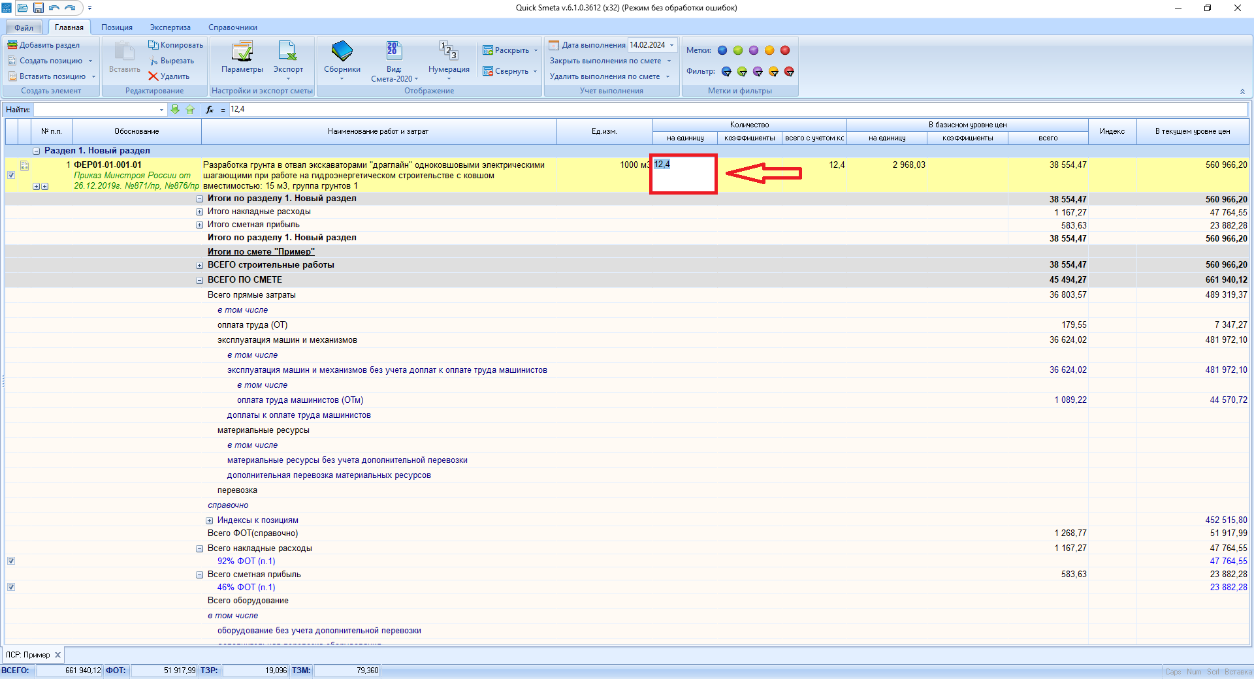This screenshot has height=679, width=1254.
Task: Open file icon in quick access toolbar
Action: [x=23, y=8]
